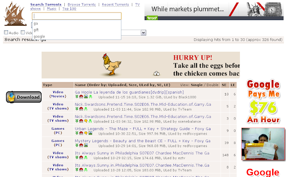Download torrent file icon for Ga Hoole
Image resolution: width=286 pixels, height=177 pixels.
pyautogui.click(x=77, y=97)
